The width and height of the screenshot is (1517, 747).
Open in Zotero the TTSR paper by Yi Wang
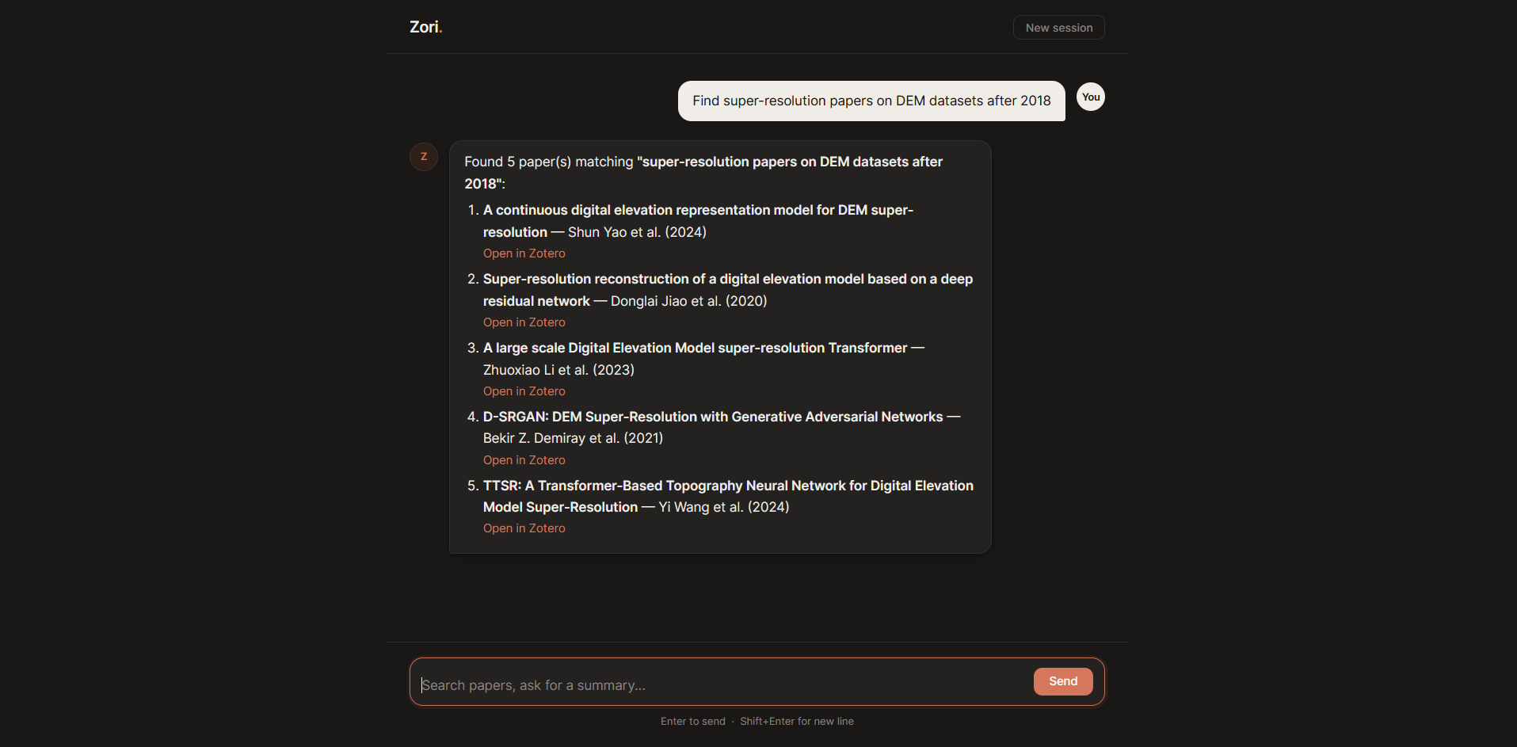pyautogui.click(x=524, y=528)
